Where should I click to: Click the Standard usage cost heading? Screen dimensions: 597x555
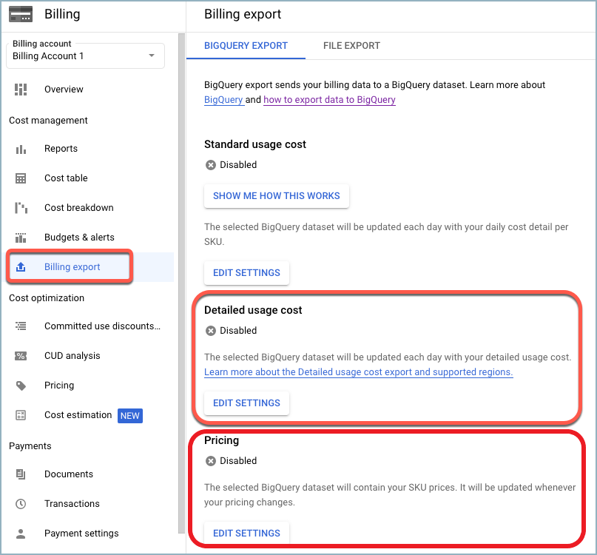pyautogui.click(x=255, y=144)
